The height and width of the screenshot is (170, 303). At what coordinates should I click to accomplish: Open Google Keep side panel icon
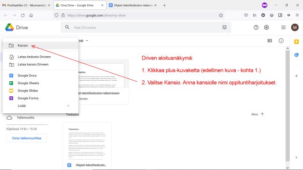tap(296, 42)
